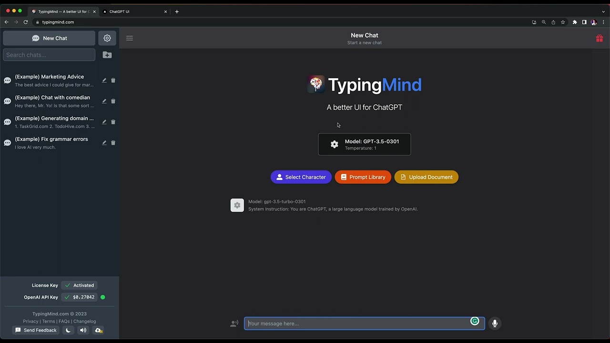Screen dimensions: 610x343
Task: Open zoom magnifier icon in address bar
Action: pos(544,22)
